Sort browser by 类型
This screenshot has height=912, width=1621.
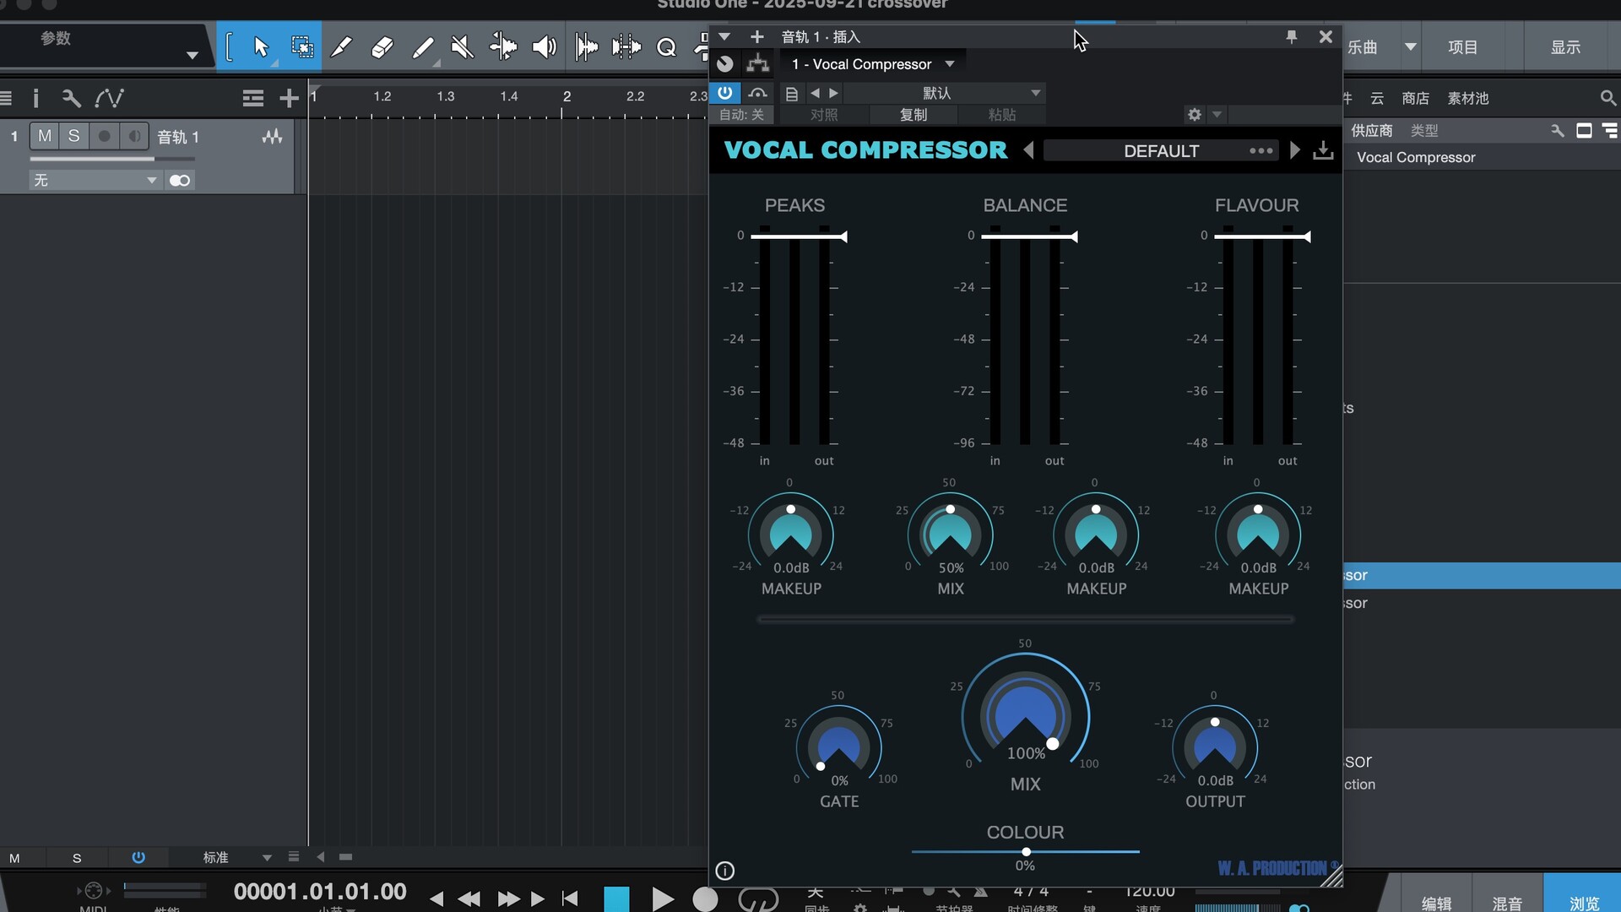1424,130
